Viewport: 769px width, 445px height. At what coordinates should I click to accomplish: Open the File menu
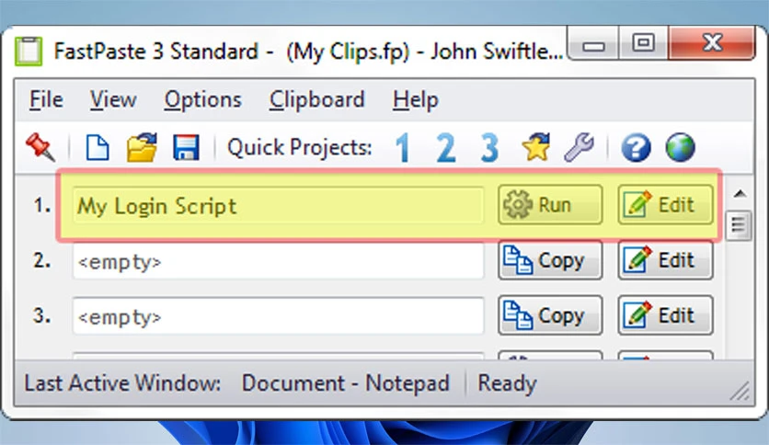coord(46,99)
